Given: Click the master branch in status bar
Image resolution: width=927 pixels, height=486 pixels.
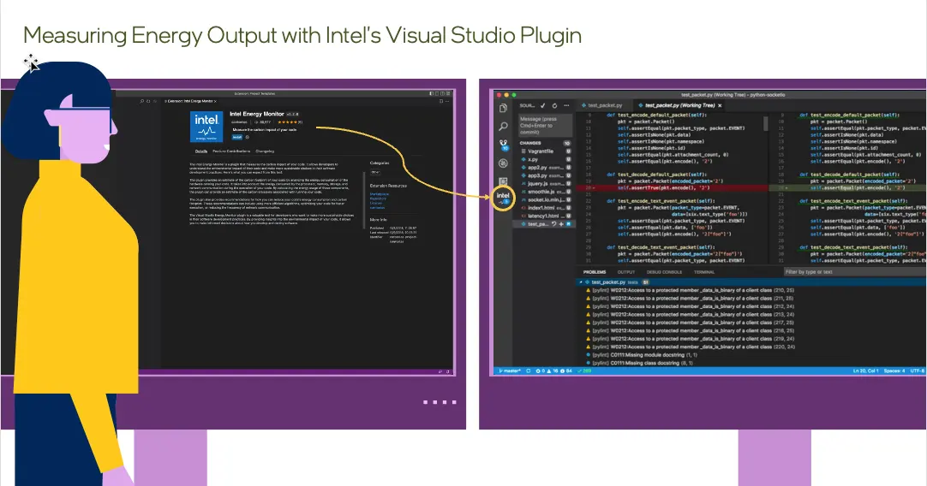Looking at the screenshot, I should (511, 371).
